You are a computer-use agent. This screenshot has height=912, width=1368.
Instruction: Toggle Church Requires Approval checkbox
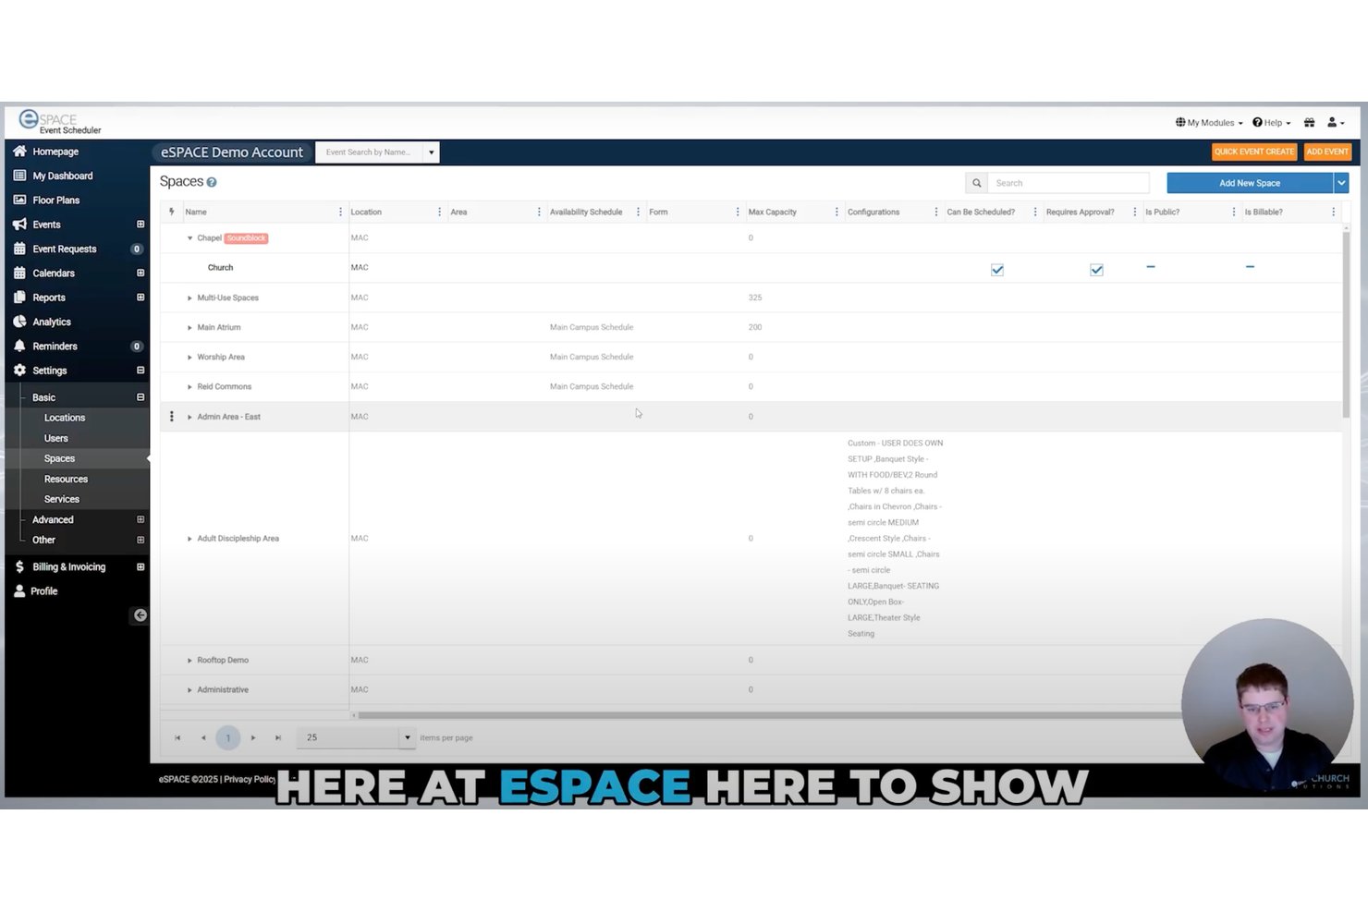point(1096,270)
